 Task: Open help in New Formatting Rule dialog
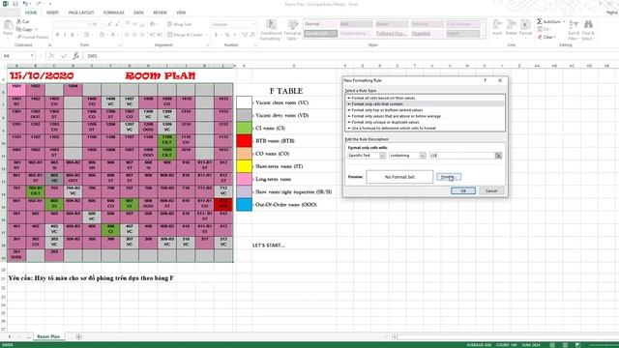point(486,80)
